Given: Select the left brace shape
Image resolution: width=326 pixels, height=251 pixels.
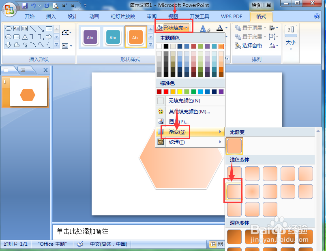Looking at the screenshot, I should [48, 45].
